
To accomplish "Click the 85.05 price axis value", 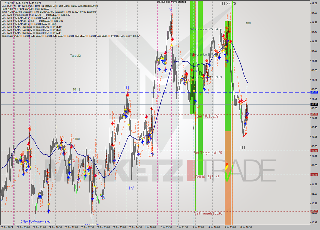I will click(314, 3).
